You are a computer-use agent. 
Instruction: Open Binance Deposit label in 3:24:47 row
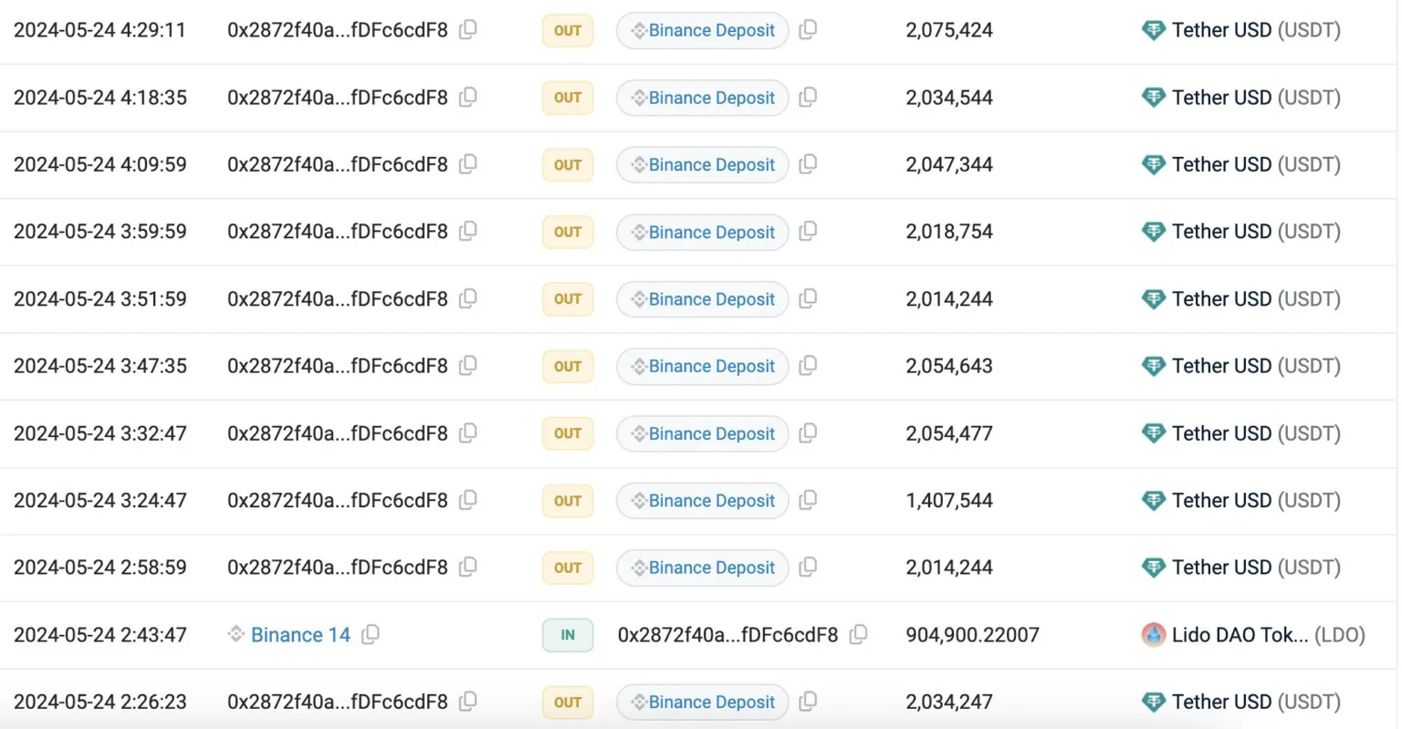(x=702, y=501)
